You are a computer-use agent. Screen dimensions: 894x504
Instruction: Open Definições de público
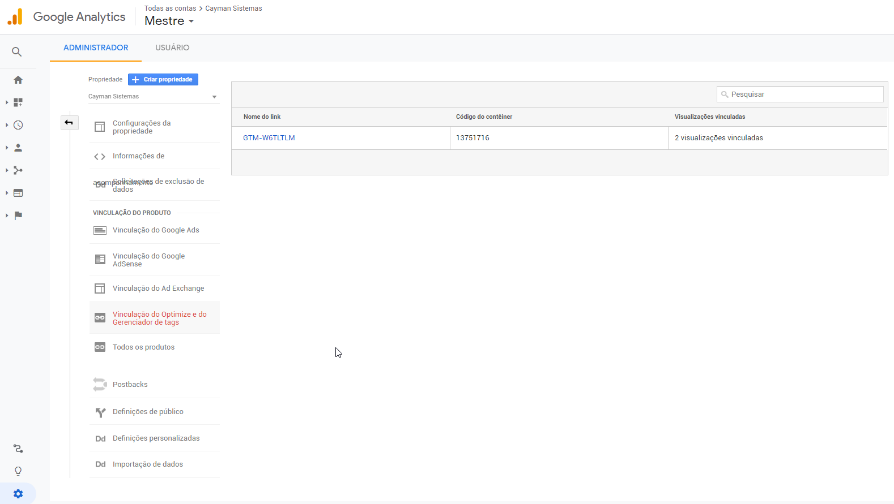[x=155, y=412]
